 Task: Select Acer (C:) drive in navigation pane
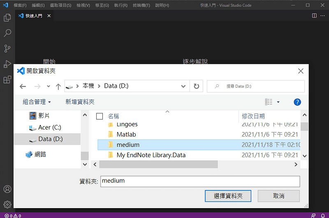tap(49, 128)
